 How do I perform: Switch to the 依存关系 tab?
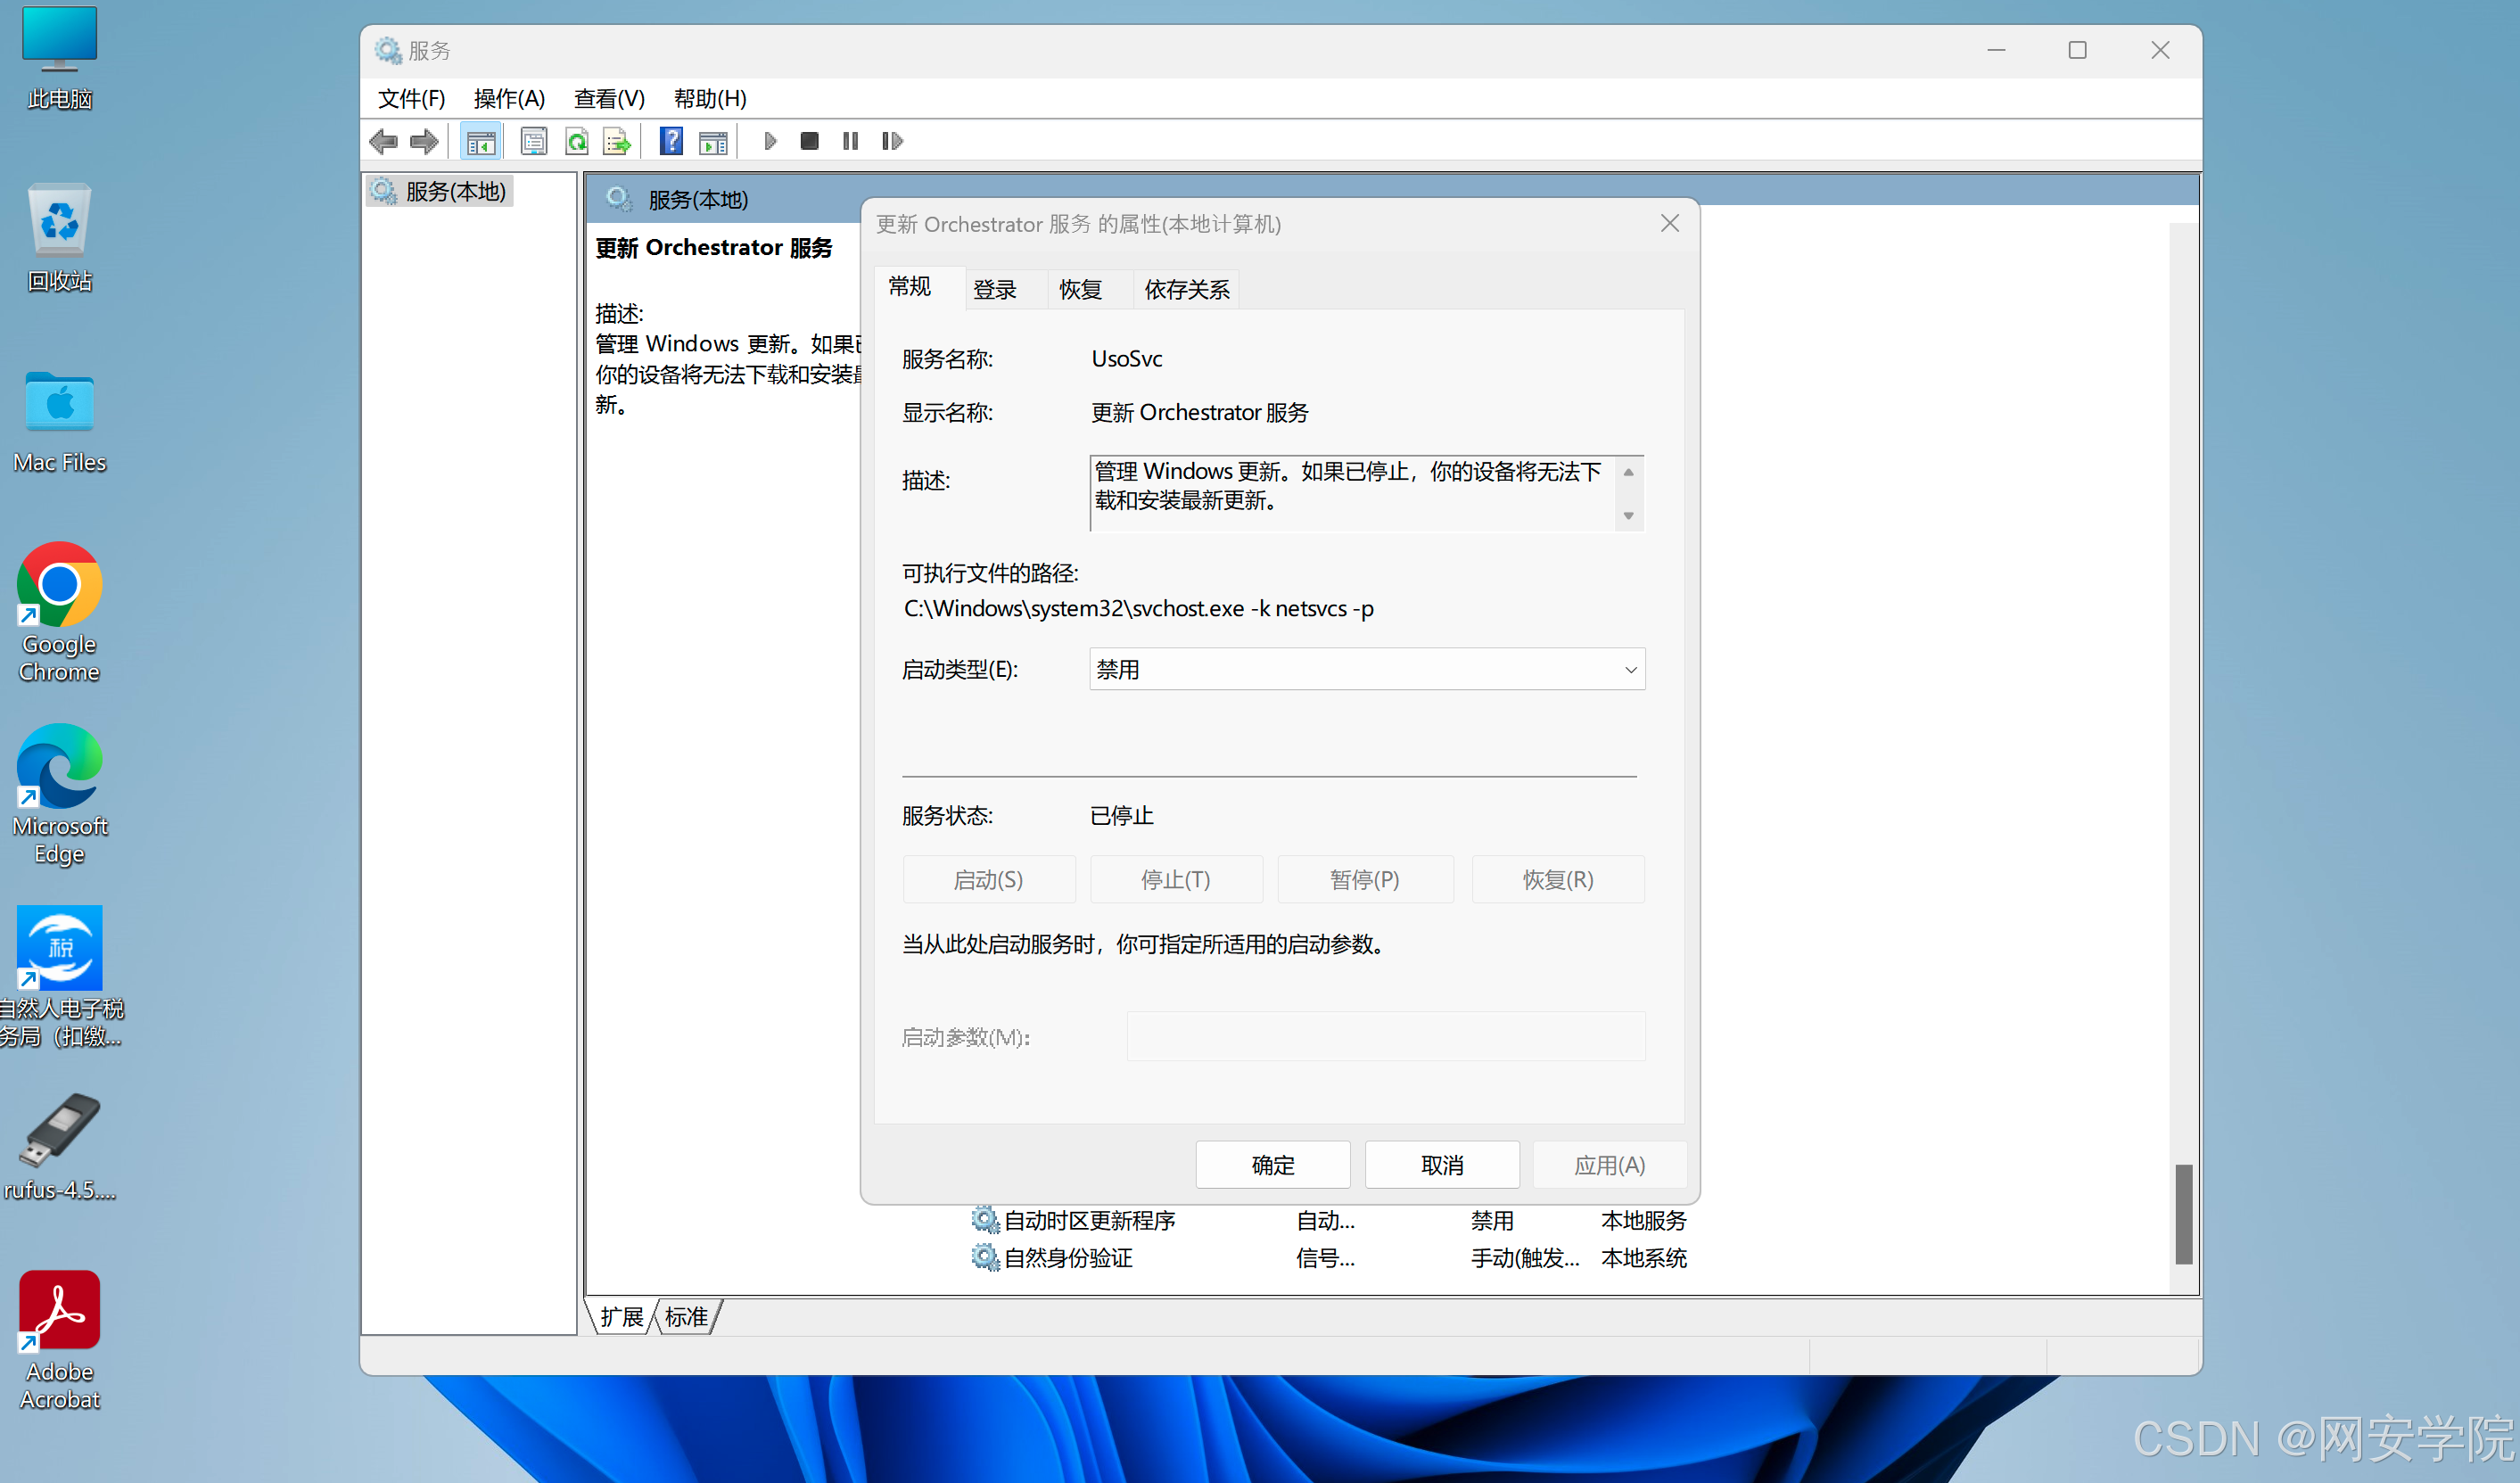tap(1186, 289)
